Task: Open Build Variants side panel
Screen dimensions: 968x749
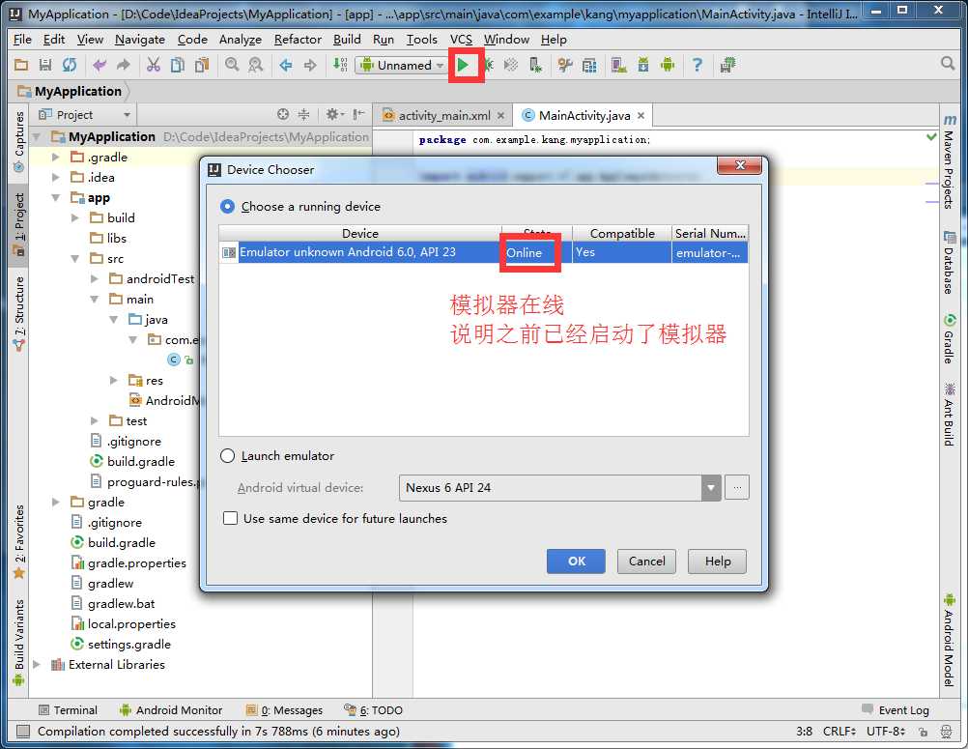Action: pyautogui.click(x=19, y=642)
